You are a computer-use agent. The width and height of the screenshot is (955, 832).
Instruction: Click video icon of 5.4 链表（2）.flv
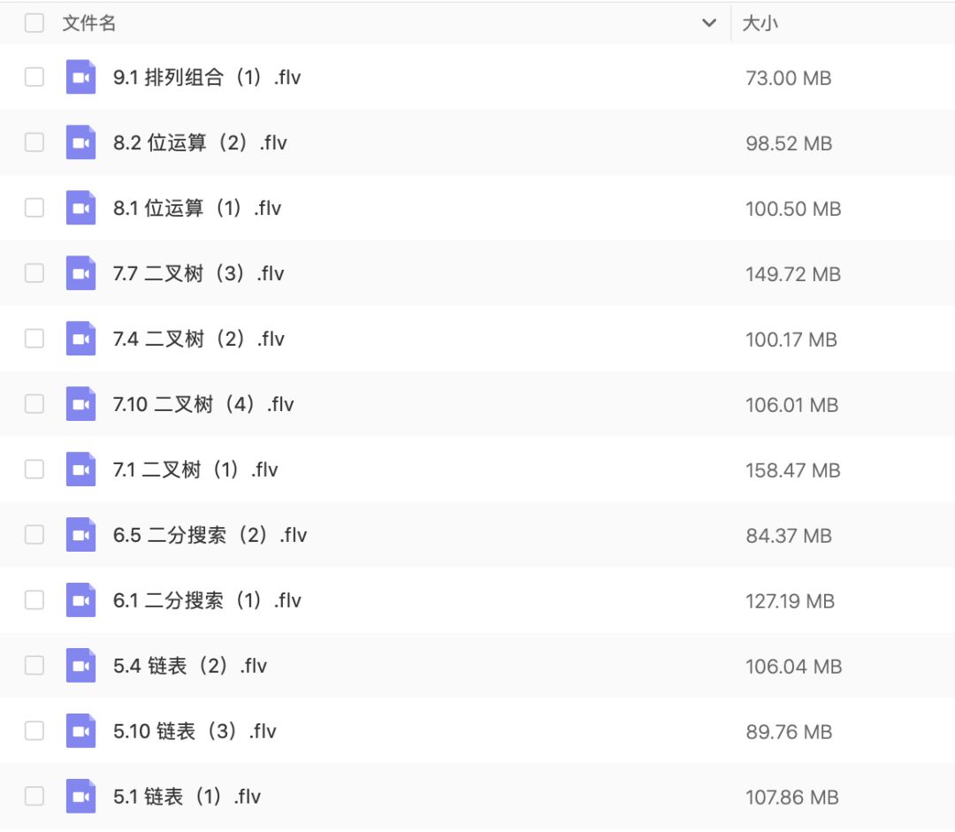tap(80, 665)
